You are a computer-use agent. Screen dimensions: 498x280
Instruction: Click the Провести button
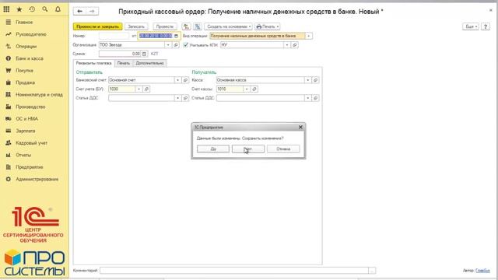tap(165, 26)
